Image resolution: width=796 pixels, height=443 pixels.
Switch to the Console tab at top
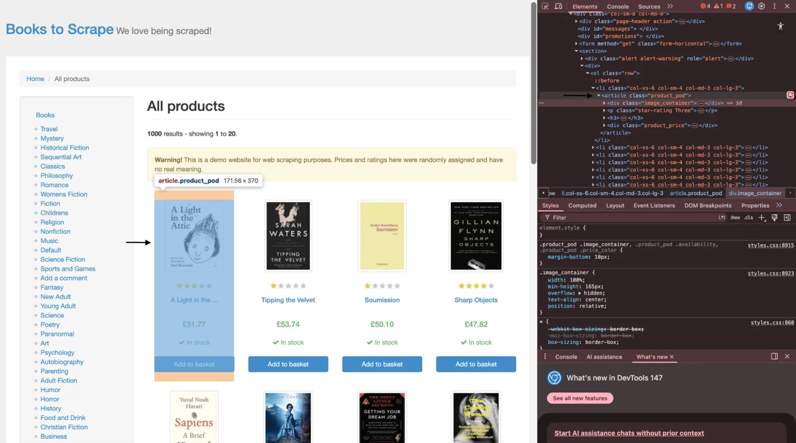617,6
